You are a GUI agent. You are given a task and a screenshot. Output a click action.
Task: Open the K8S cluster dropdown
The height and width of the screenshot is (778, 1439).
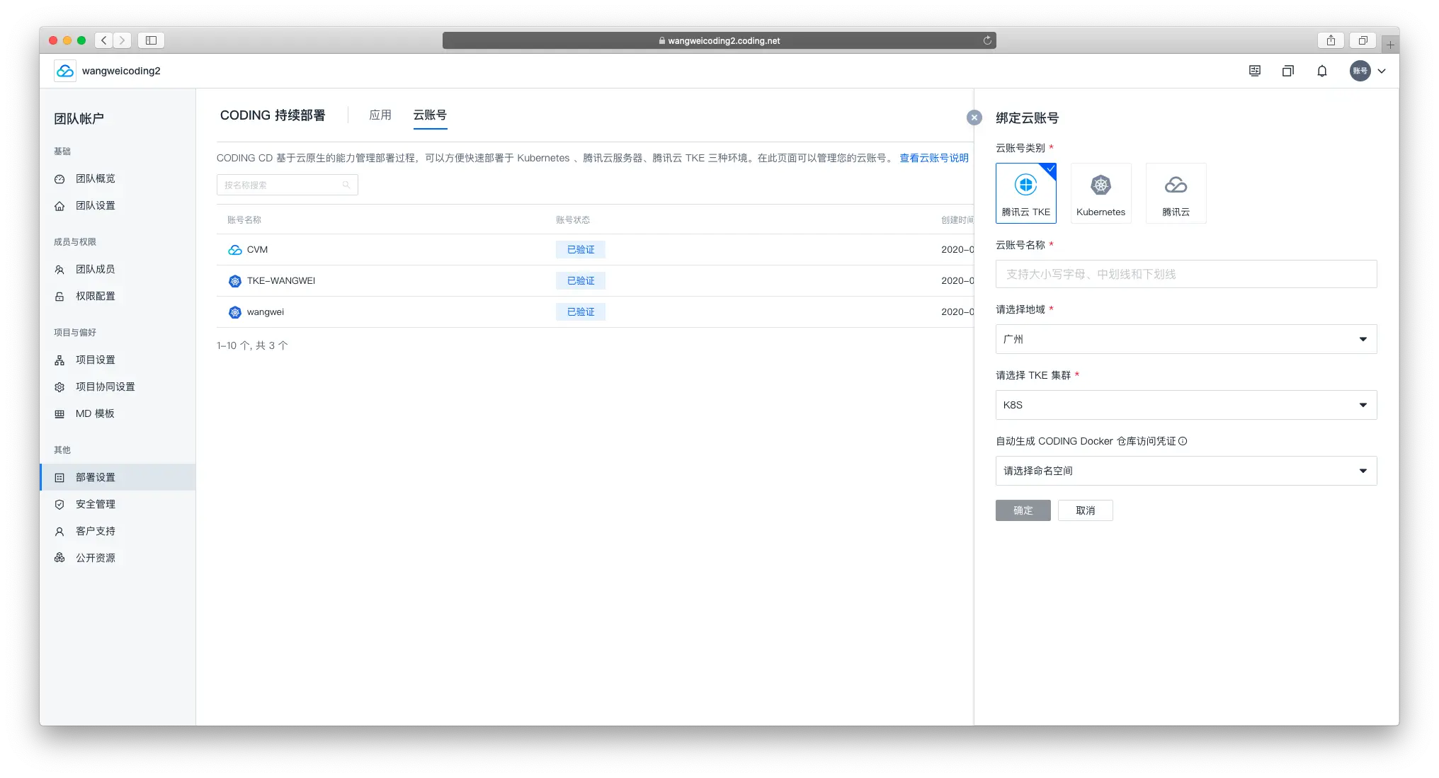1185,405
